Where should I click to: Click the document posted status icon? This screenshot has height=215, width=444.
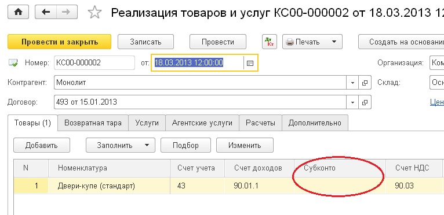click(13, 62)
